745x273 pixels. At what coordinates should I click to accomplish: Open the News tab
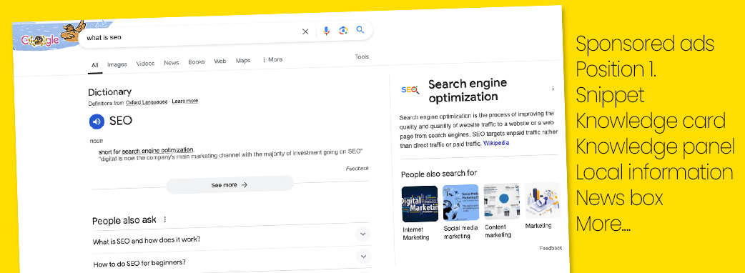(172, 63)
